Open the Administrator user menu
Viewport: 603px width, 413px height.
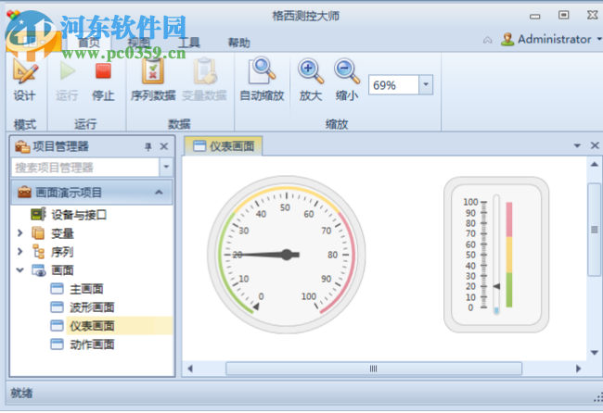[x=551, y=39]
